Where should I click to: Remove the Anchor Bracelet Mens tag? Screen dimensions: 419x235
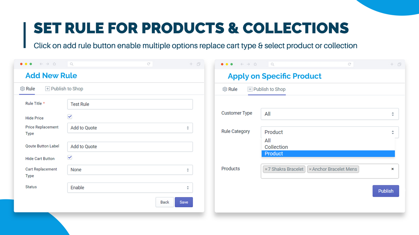[x=310, y=169]
